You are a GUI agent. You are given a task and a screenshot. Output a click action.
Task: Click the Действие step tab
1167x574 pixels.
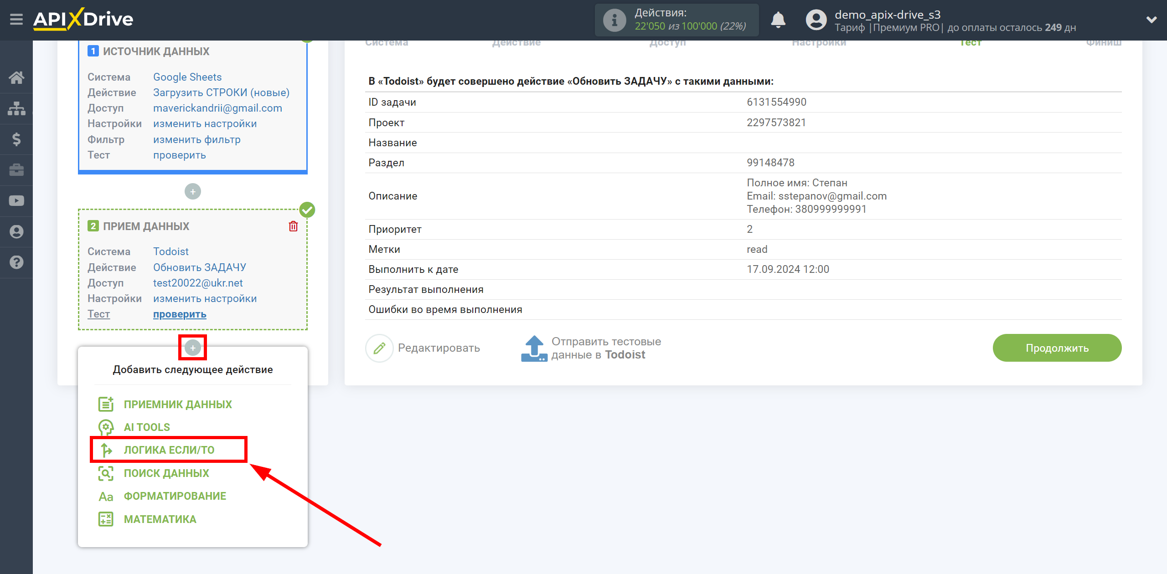click(516, 43)
